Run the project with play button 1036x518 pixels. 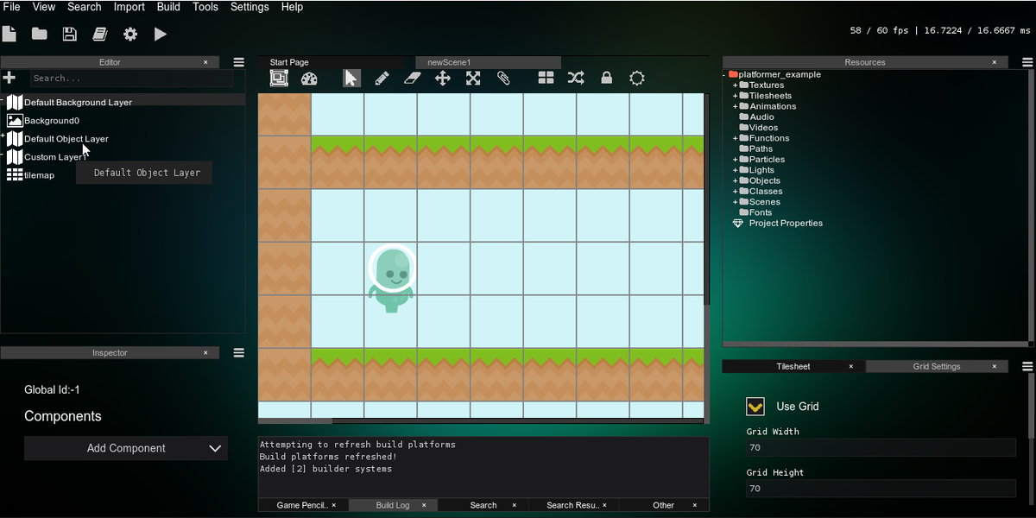(160, 35)
